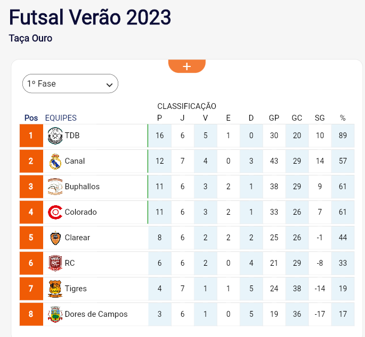This screenshot has width=365, height=337.
Task: Click the Canal team crest icon
Action: 55,162
